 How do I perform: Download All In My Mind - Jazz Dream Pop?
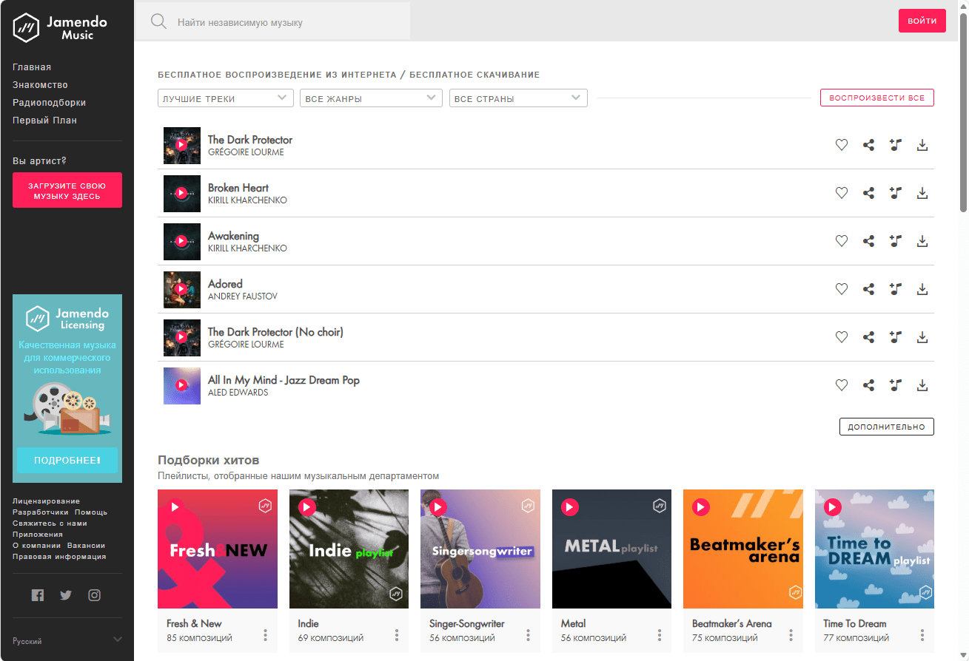[922, 385]
